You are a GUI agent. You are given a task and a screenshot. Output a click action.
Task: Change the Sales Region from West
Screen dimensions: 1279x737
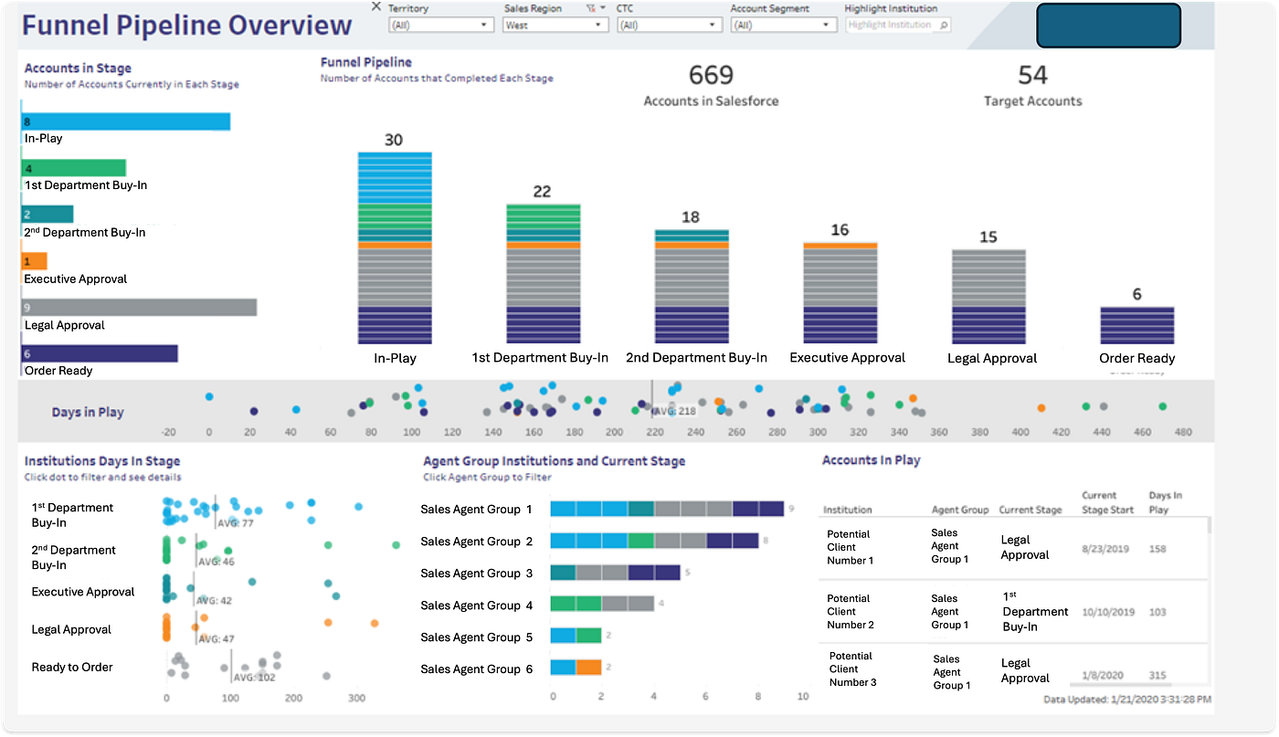(x=555, y=25)
